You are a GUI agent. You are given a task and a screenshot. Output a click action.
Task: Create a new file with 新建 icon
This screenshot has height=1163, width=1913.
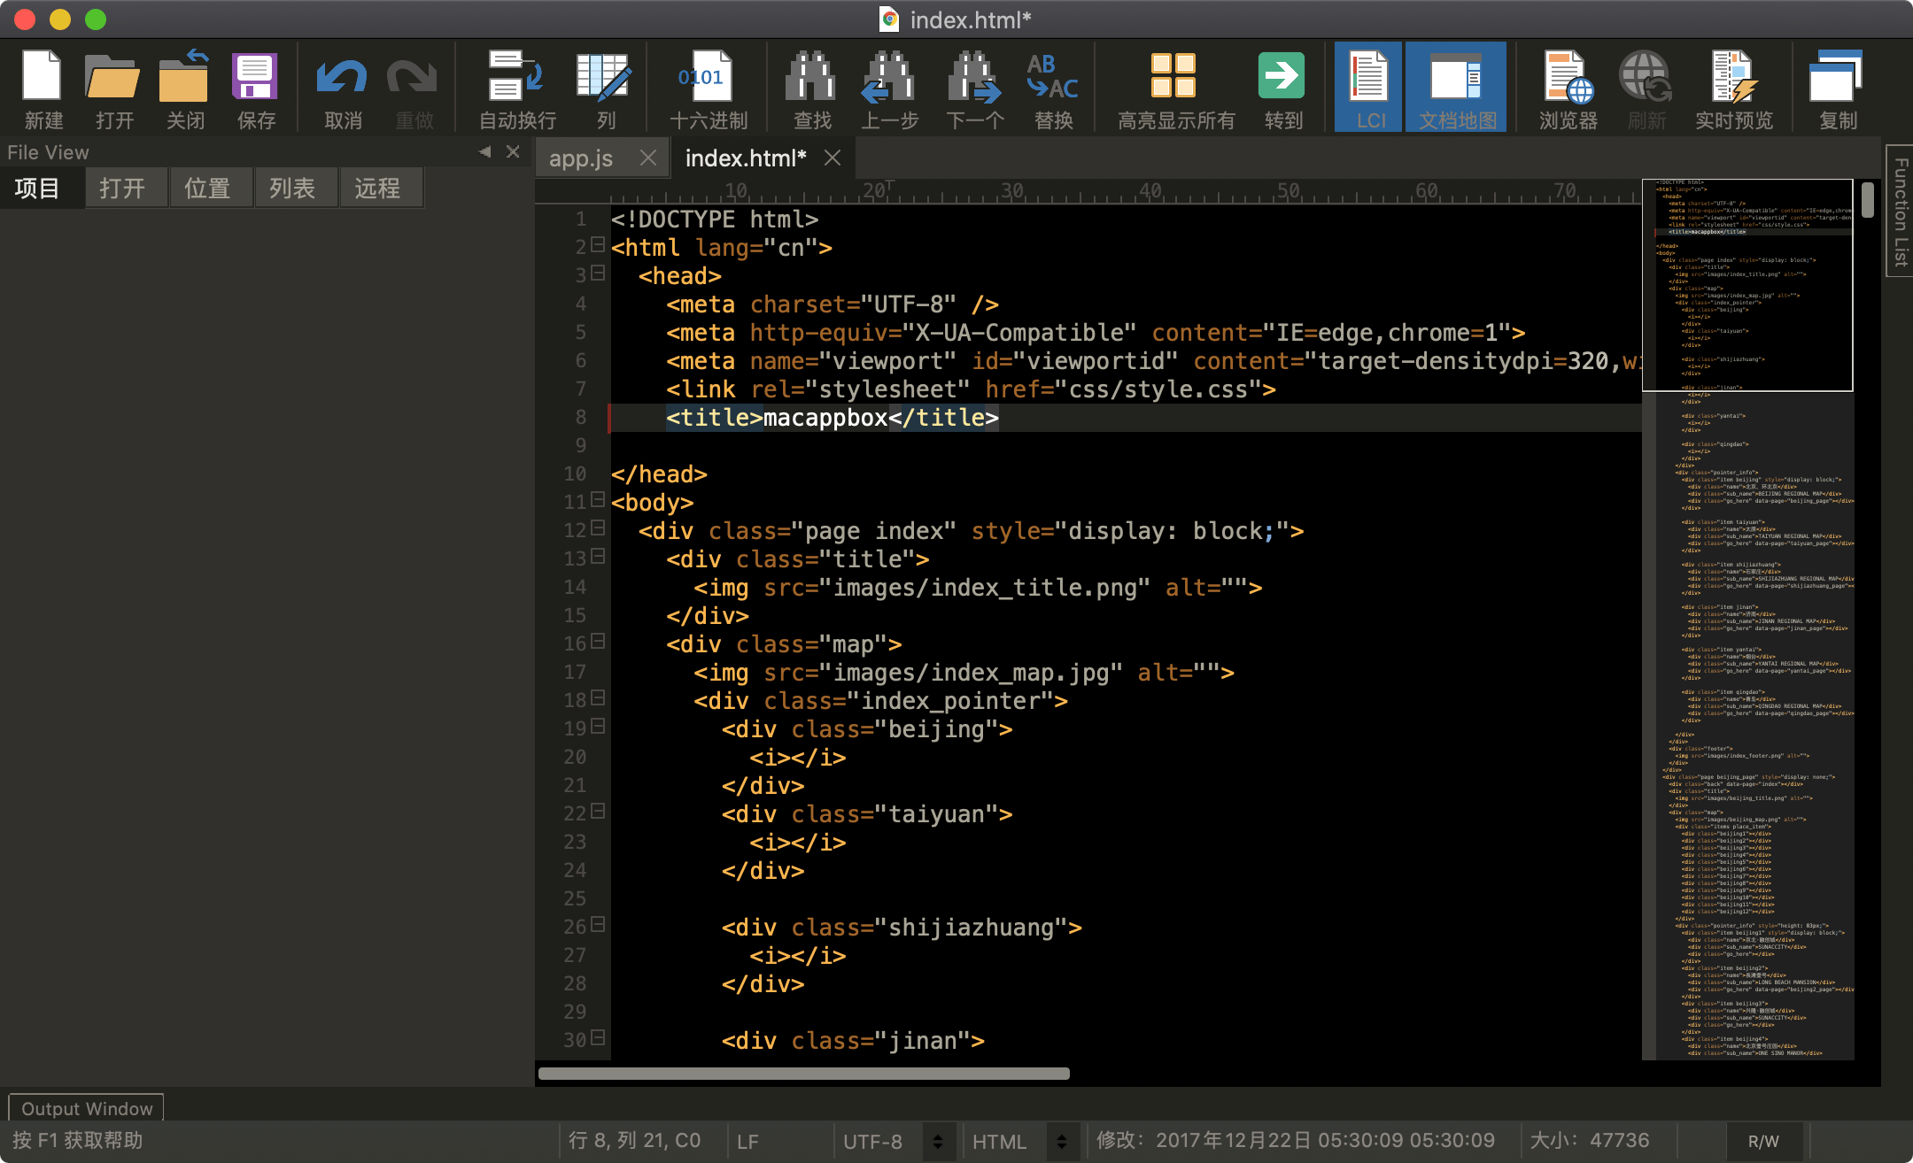43,89
